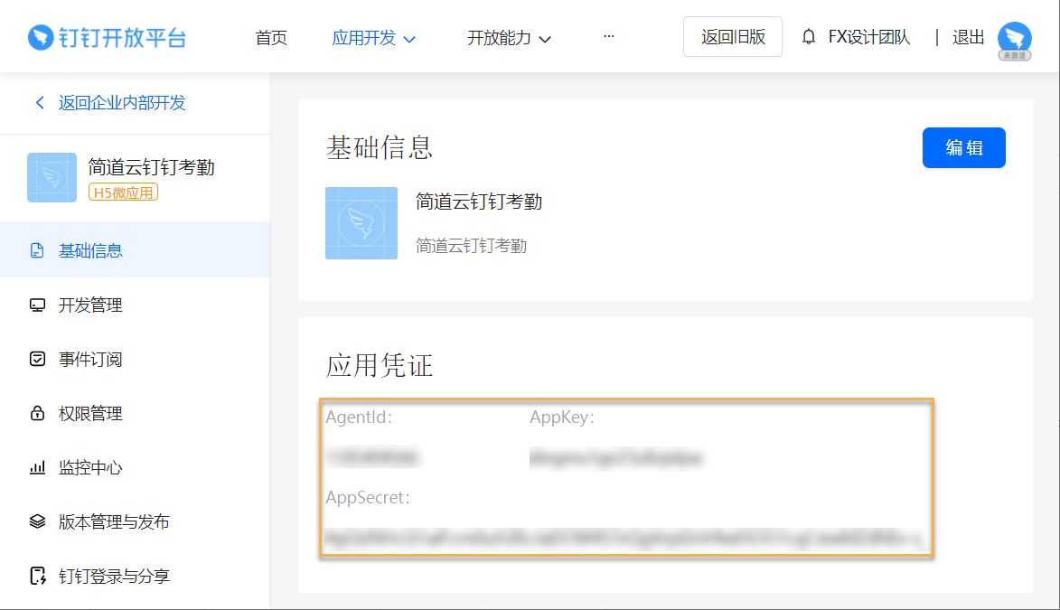Click the gray 简道云钉钉考勤 description text
This screenshot has height=610, width=1060.
coord(471,246)
